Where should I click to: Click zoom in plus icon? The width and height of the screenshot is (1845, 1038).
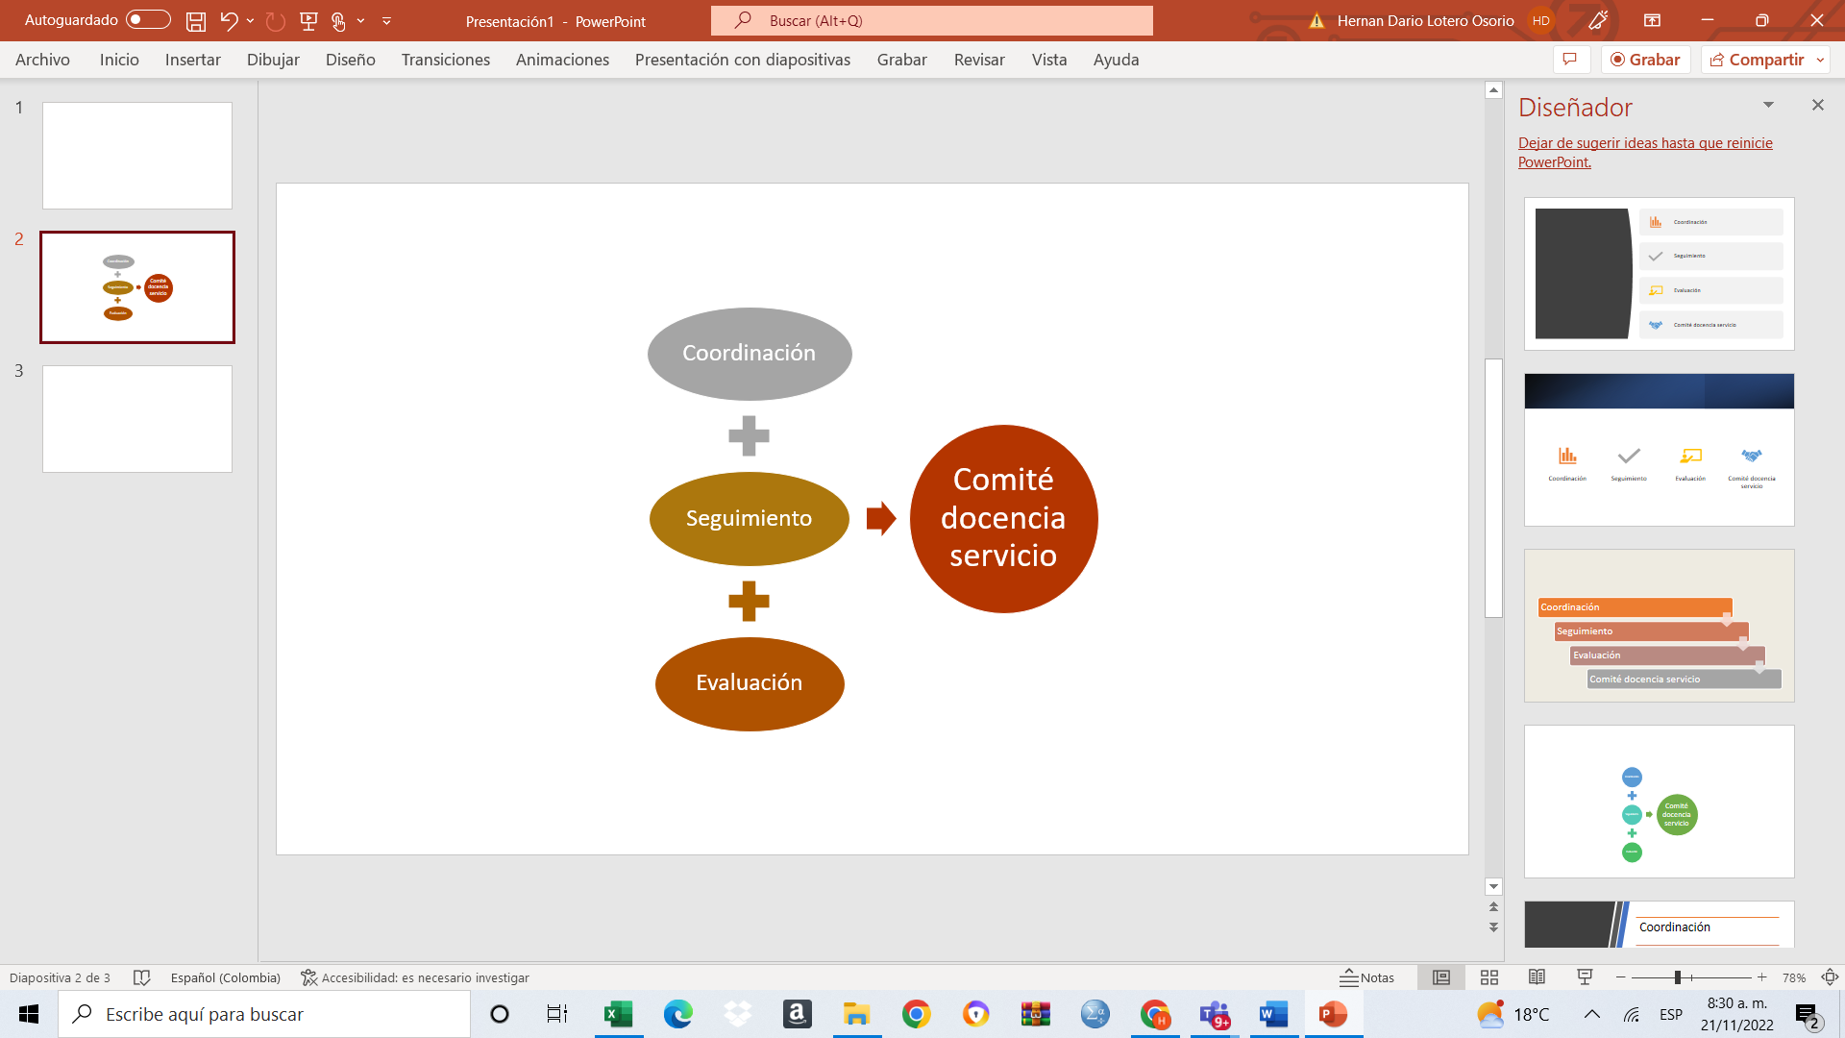[1762, 977]
